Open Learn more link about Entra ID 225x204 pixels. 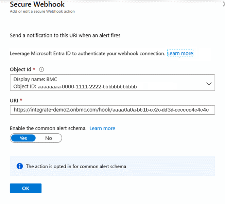(x=180, y=53)
